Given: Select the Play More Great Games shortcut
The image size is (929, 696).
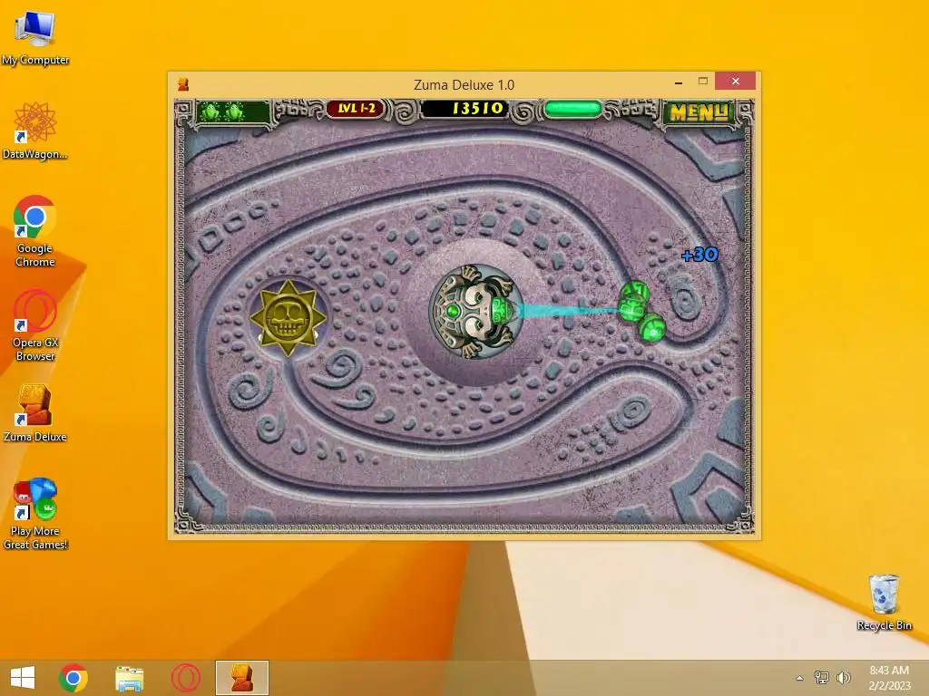Looking at the screenshot, I should [35, 514].
